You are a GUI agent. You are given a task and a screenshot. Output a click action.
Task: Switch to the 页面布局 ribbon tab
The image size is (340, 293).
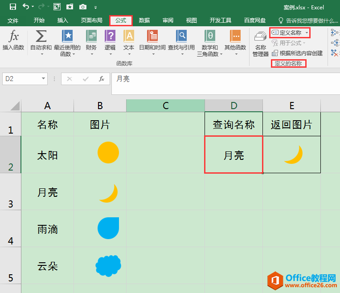(91, 20)
